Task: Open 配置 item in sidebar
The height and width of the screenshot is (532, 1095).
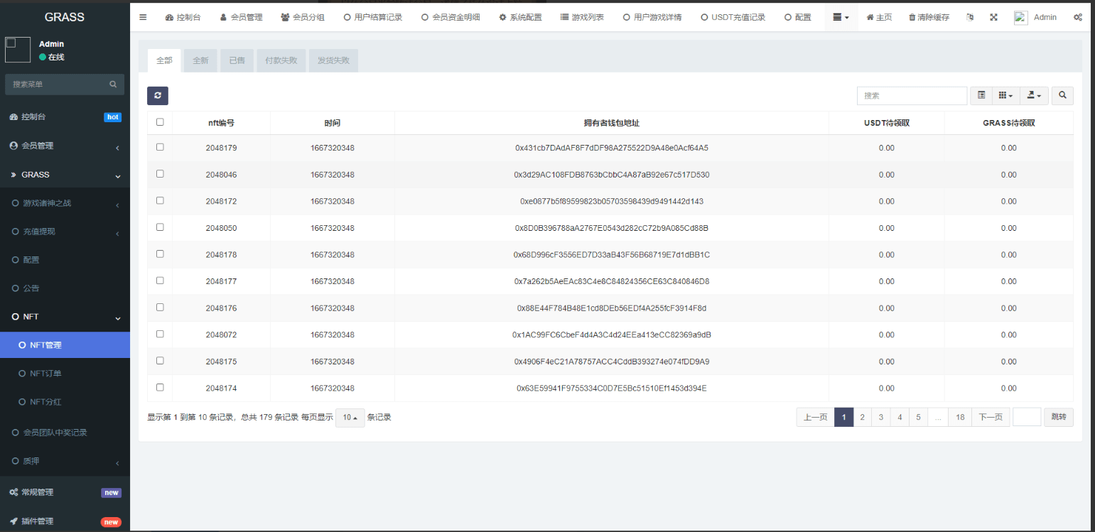Action: pos(65,260)
